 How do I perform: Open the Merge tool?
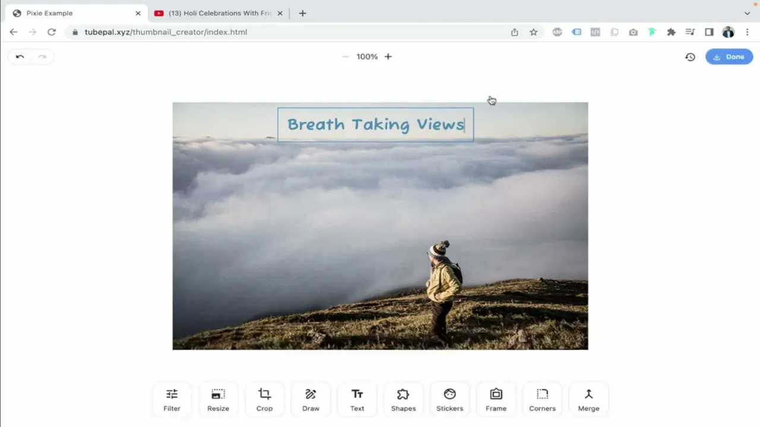[x=588, y=400]
